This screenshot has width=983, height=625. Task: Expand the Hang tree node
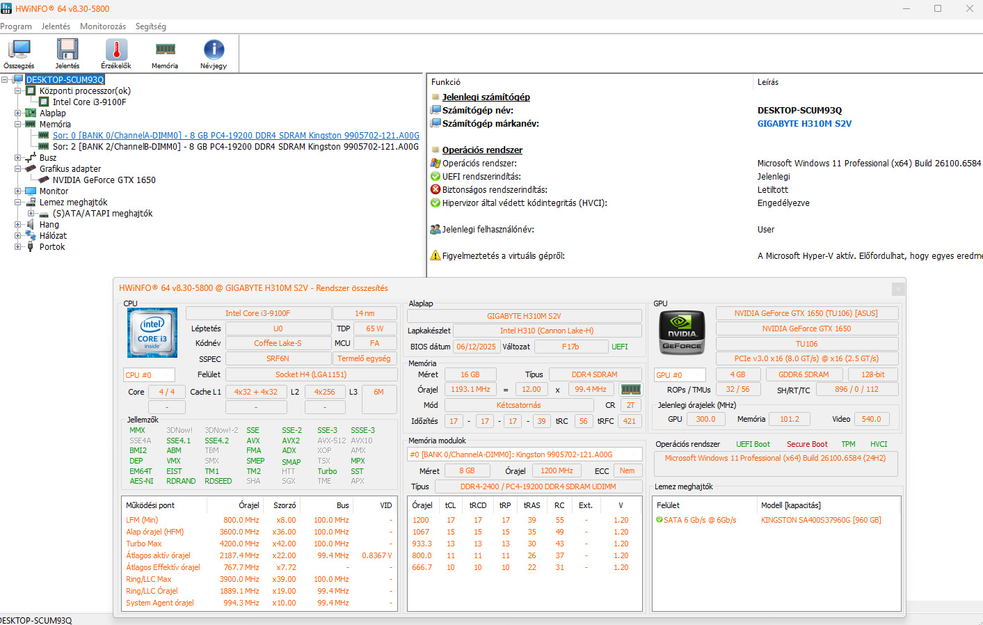click(x=18, y=224)
